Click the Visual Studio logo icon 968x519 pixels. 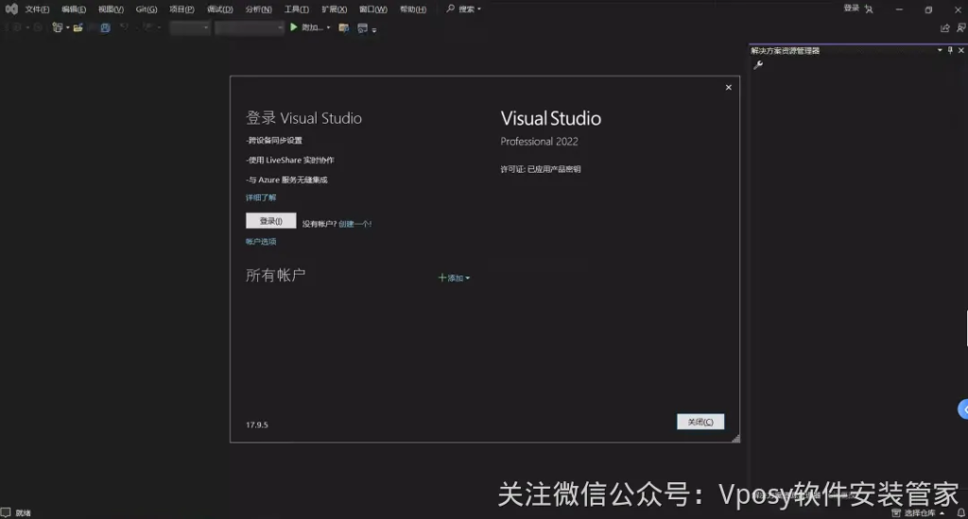click(11, 9)
